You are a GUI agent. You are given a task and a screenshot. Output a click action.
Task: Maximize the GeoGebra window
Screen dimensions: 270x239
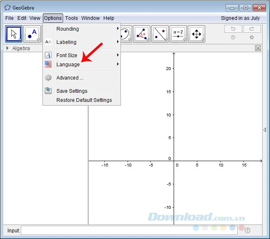pyautogui.click(x=245, y=8)
